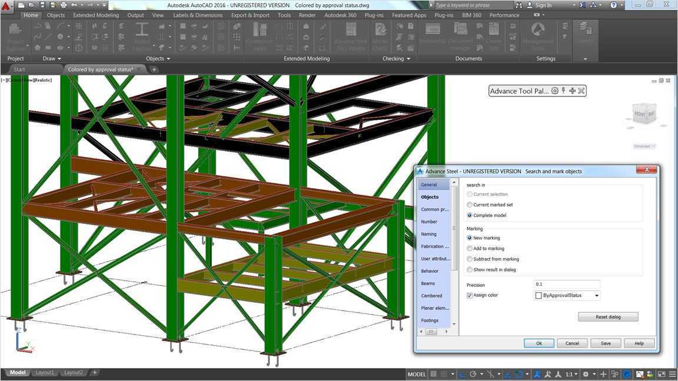Expand the Objects panel dropdown
The image size is (678, 381).
point(169,59)
